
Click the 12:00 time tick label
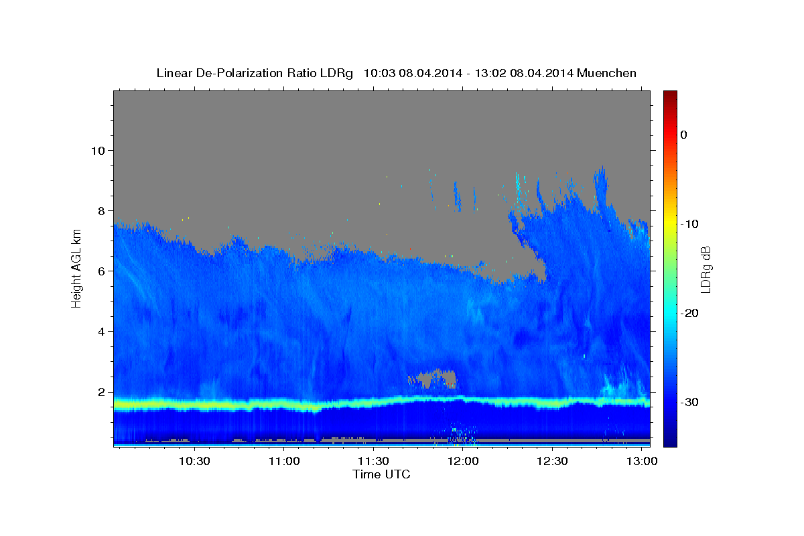click(x=462, y=462)
